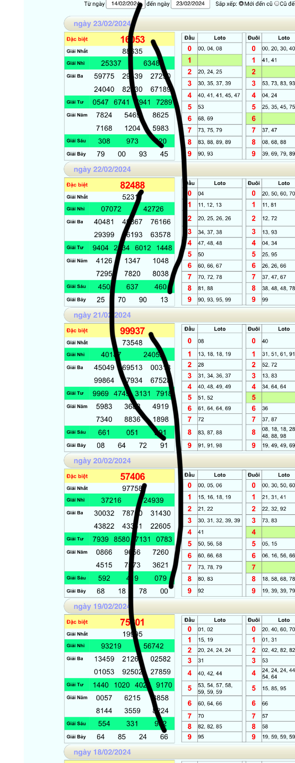295x763 pixels.
Task: Click Giải Tư number 7289
Action: click(164, 102)
